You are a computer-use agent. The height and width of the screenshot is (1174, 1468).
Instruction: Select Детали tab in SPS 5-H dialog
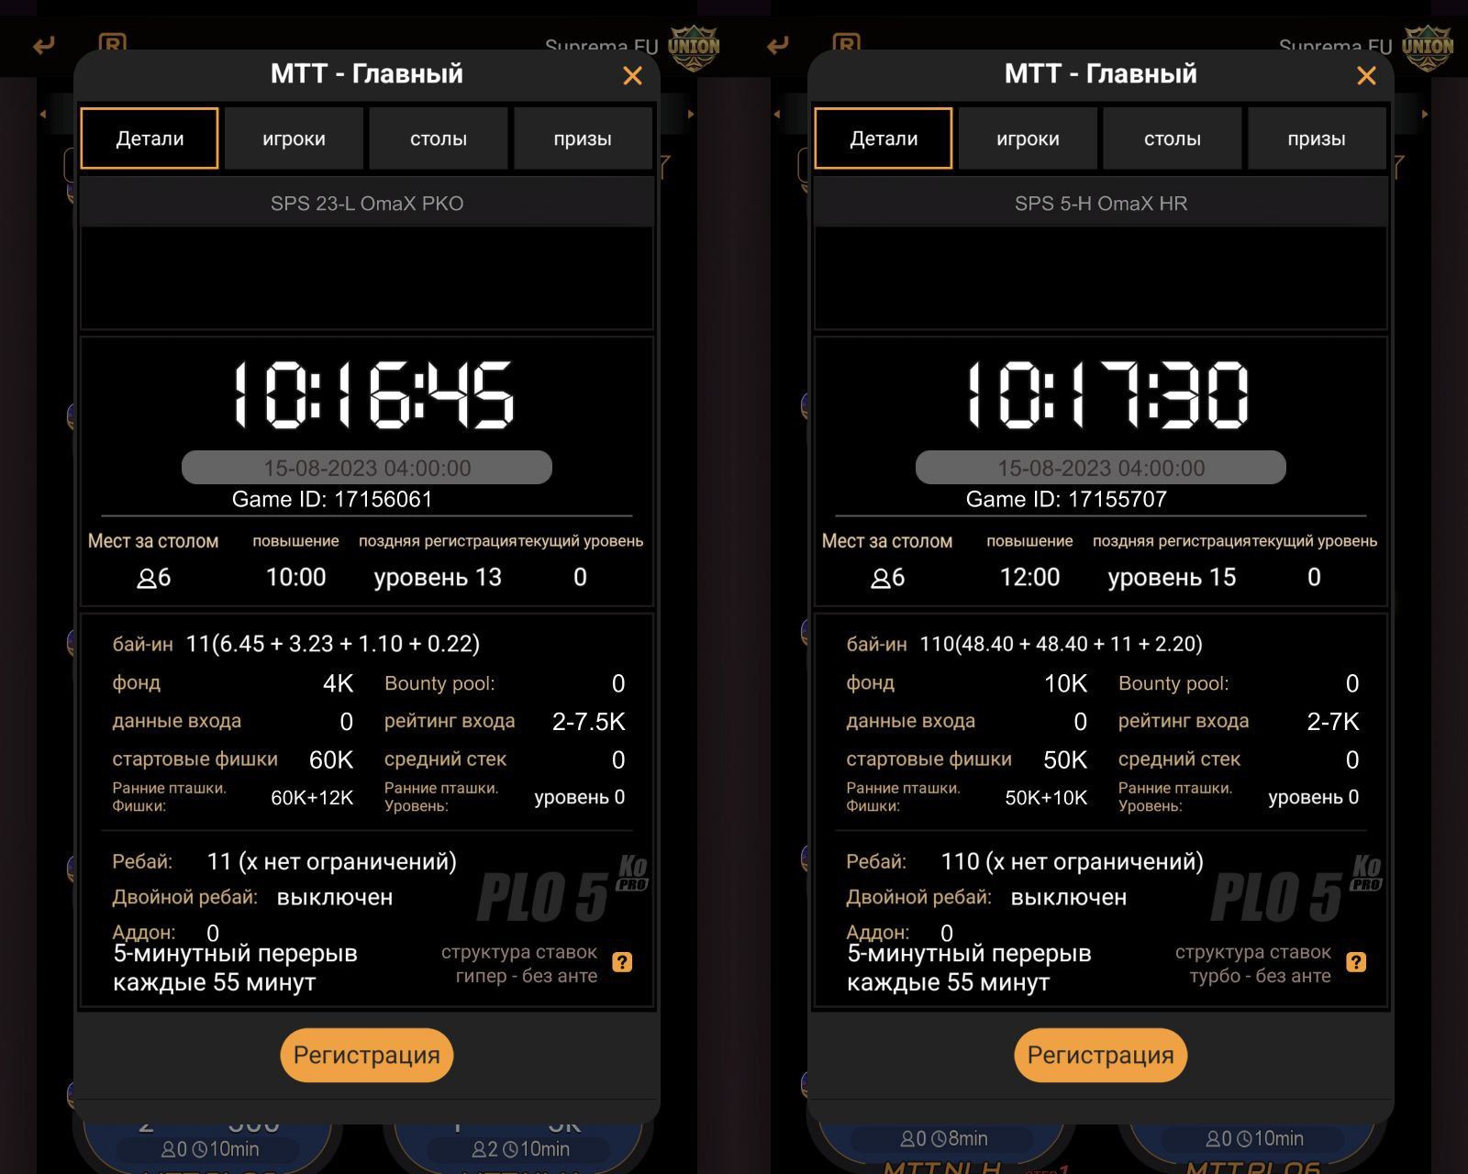click(884, 138)
